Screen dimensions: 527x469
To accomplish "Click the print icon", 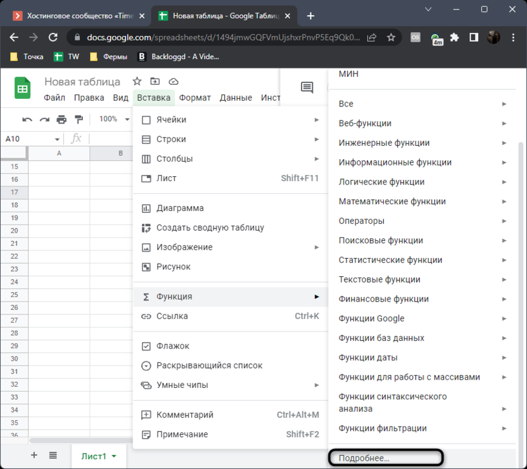I will click(61, 119).
